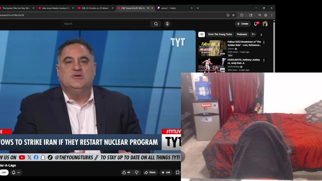Click the Ask AI button
Screen dimensions: 322x181
tap(166, 172)
